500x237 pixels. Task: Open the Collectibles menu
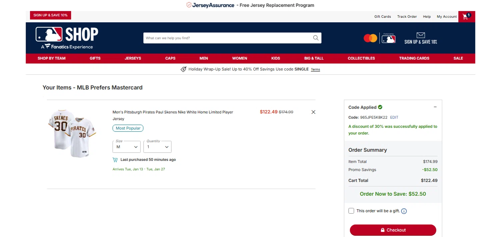tap(361, 58)
